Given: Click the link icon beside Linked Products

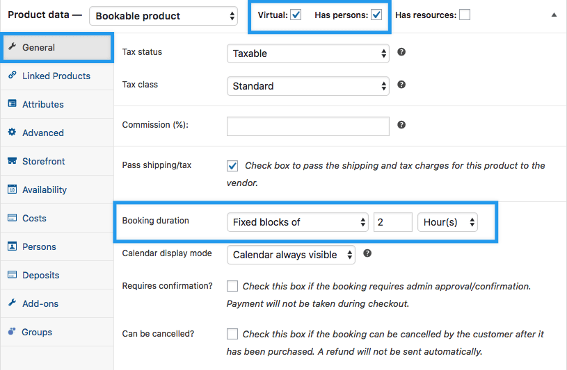Looking at the screenshot, I should point(13,76).
